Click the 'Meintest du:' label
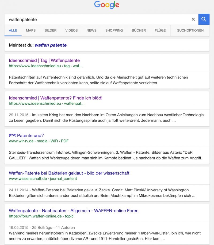This screenshot has width=214, height=245. 21,45
